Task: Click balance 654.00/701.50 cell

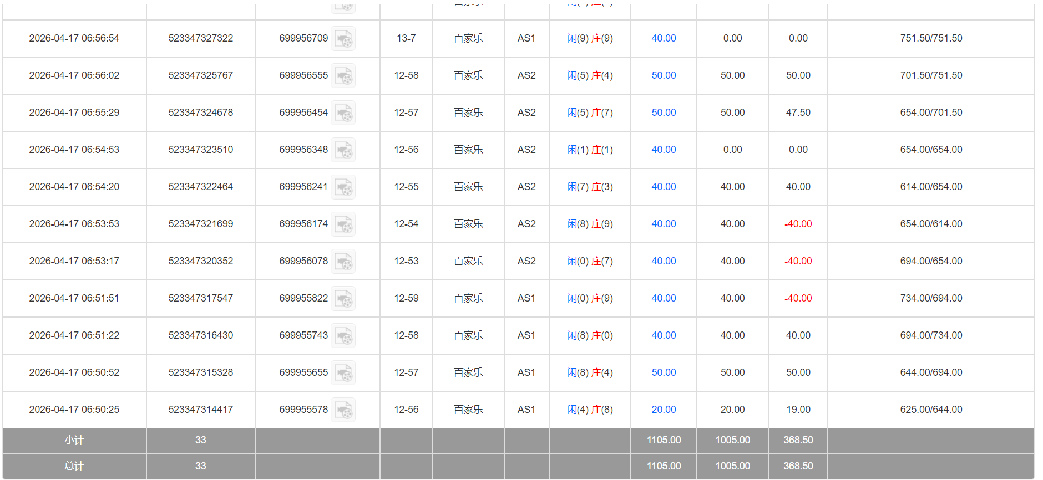Action: [x=931, y=113]
